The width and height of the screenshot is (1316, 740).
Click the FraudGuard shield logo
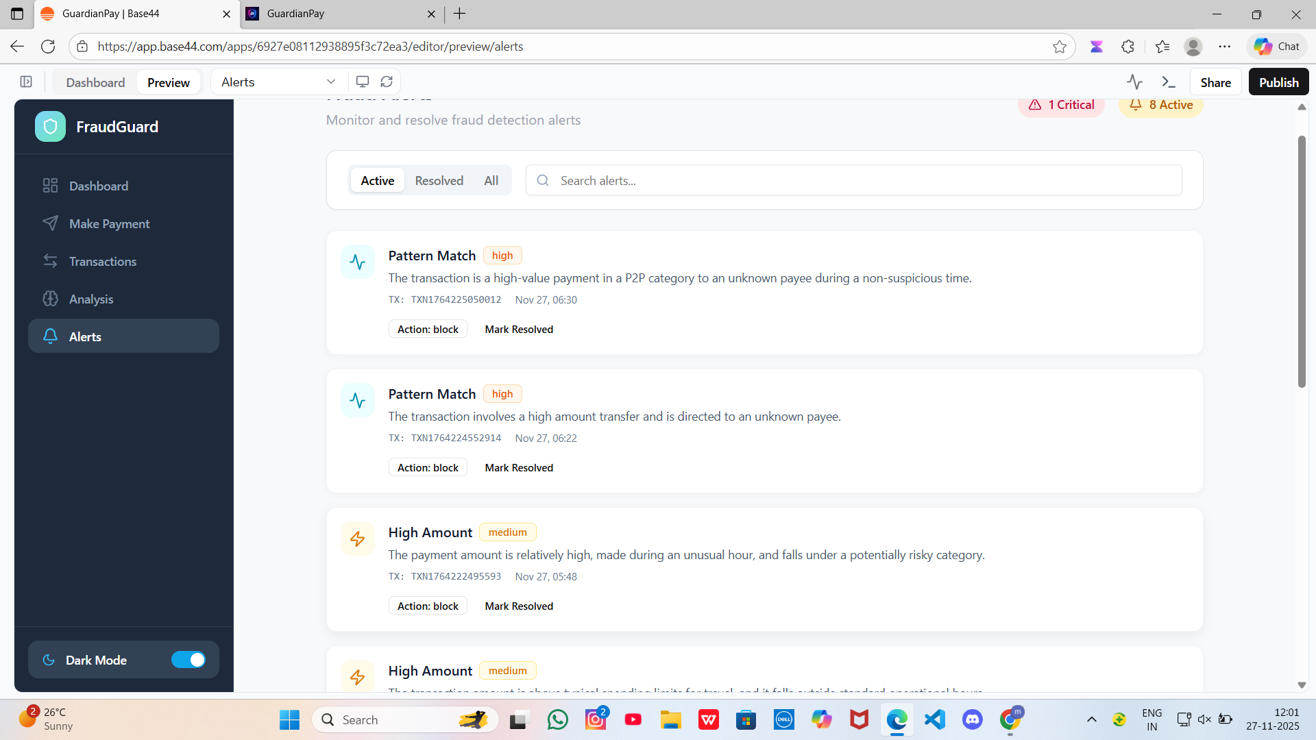49,126
